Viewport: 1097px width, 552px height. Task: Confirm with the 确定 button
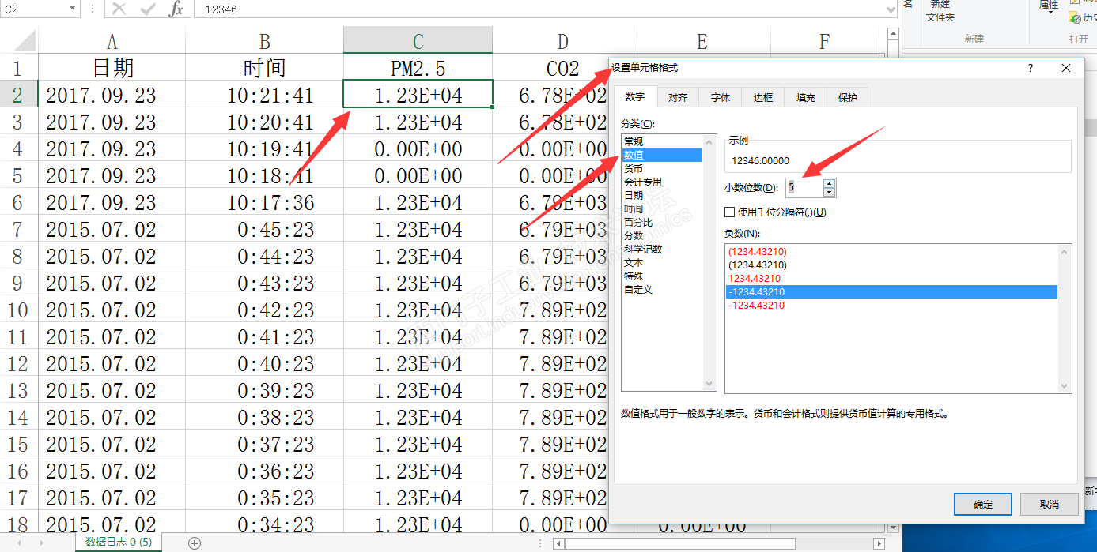(x=983, y=504)
